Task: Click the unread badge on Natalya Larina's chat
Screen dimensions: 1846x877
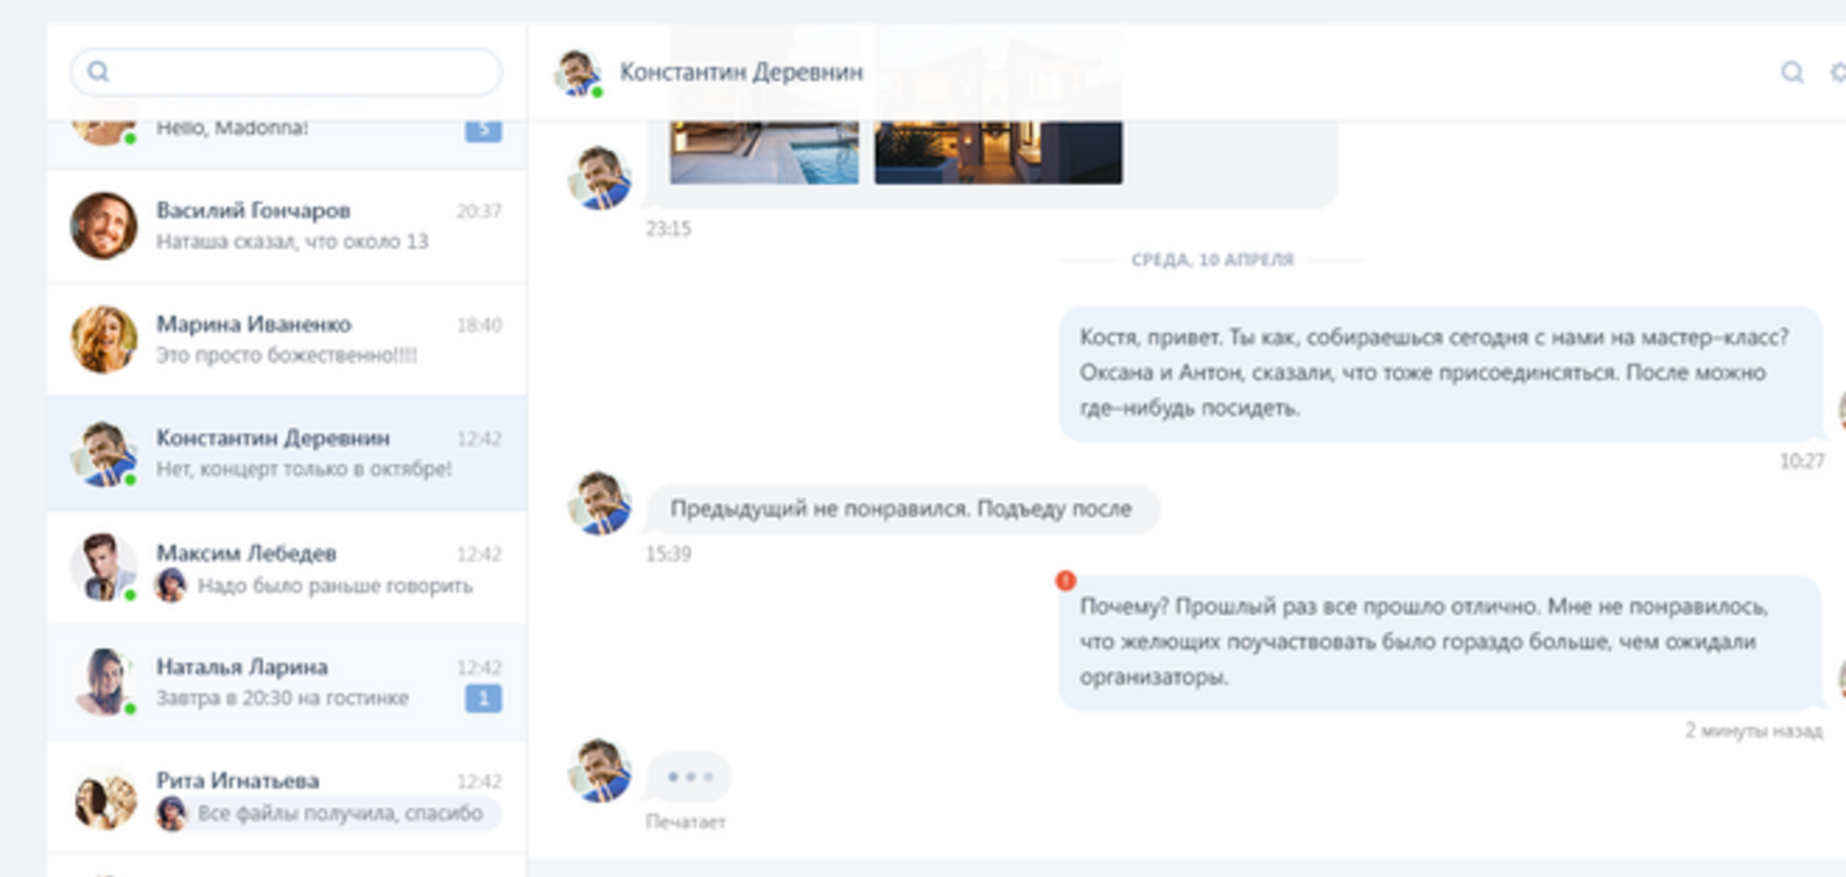Action: coord(486,699)
